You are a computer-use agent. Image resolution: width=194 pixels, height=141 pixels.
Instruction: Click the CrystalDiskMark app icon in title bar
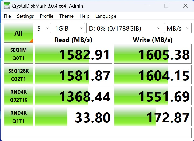point(7,6)
